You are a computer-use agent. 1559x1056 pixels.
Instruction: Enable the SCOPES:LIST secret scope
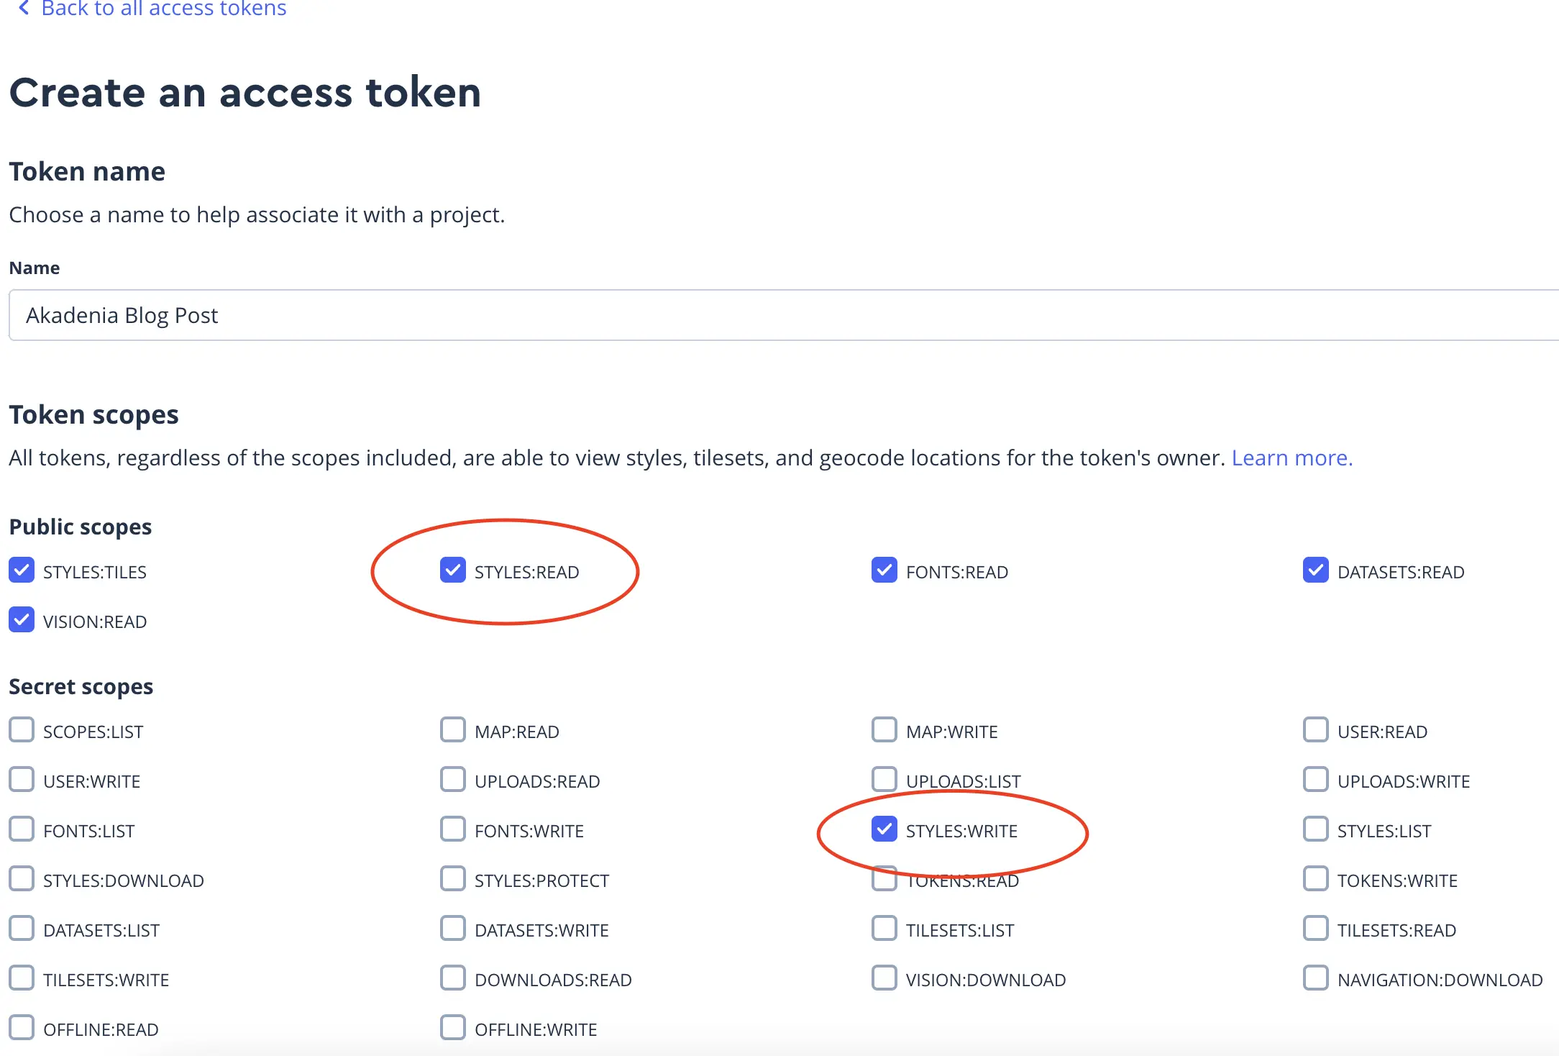[22, 729]
